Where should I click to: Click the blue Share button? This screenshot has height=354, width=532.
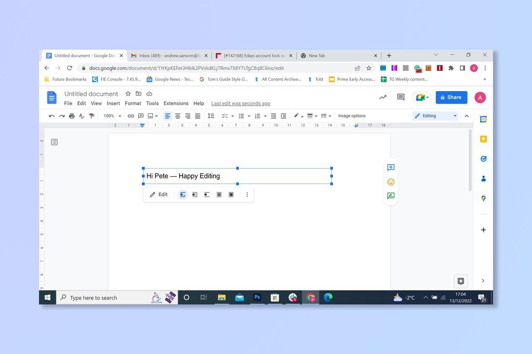(451, 97)
